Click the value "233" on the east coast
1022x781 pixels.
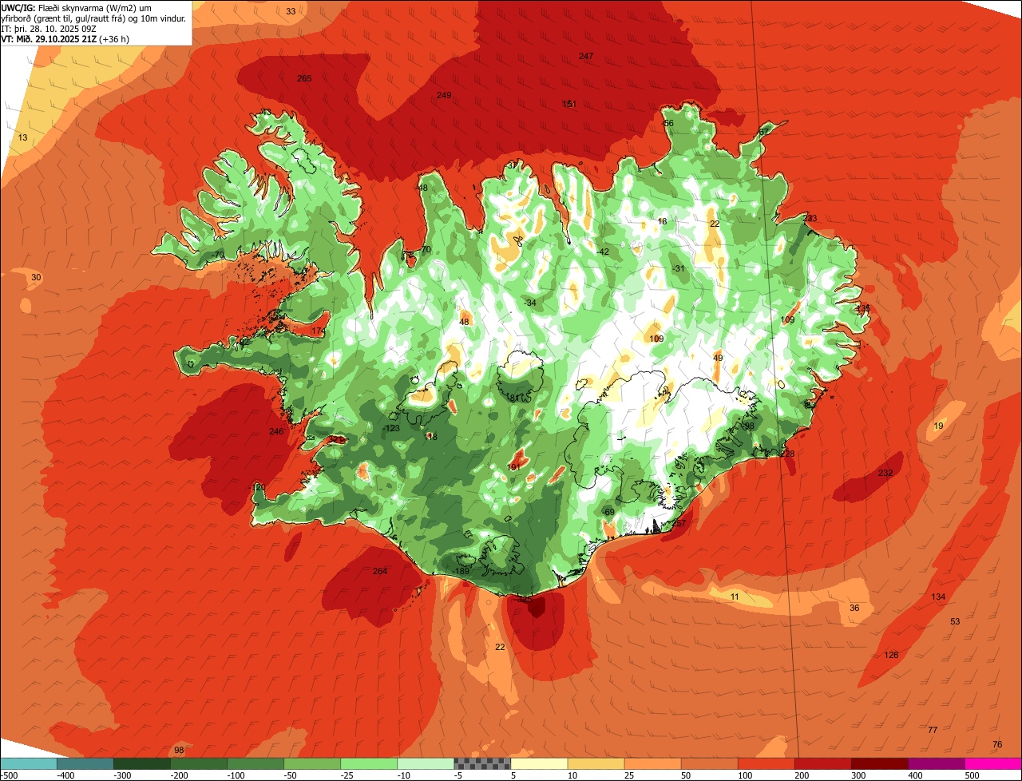(810, 218)
